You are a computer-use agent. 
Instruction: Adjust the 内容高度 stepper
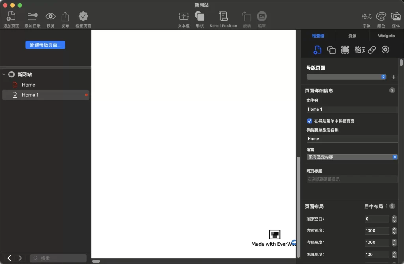[x=394, y=242]
